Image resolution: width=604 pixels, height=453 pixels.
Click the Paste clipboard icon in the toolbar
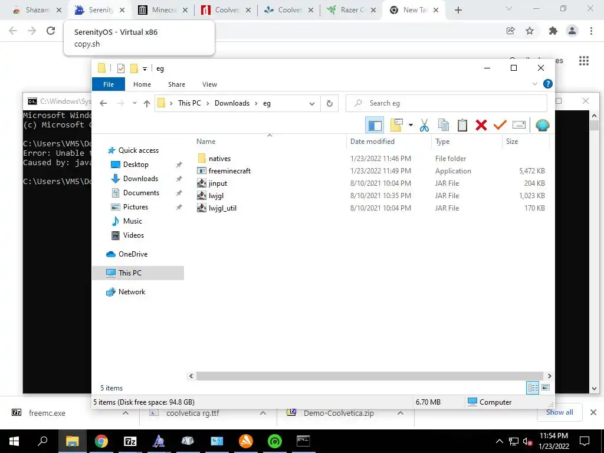pos(462,125)
